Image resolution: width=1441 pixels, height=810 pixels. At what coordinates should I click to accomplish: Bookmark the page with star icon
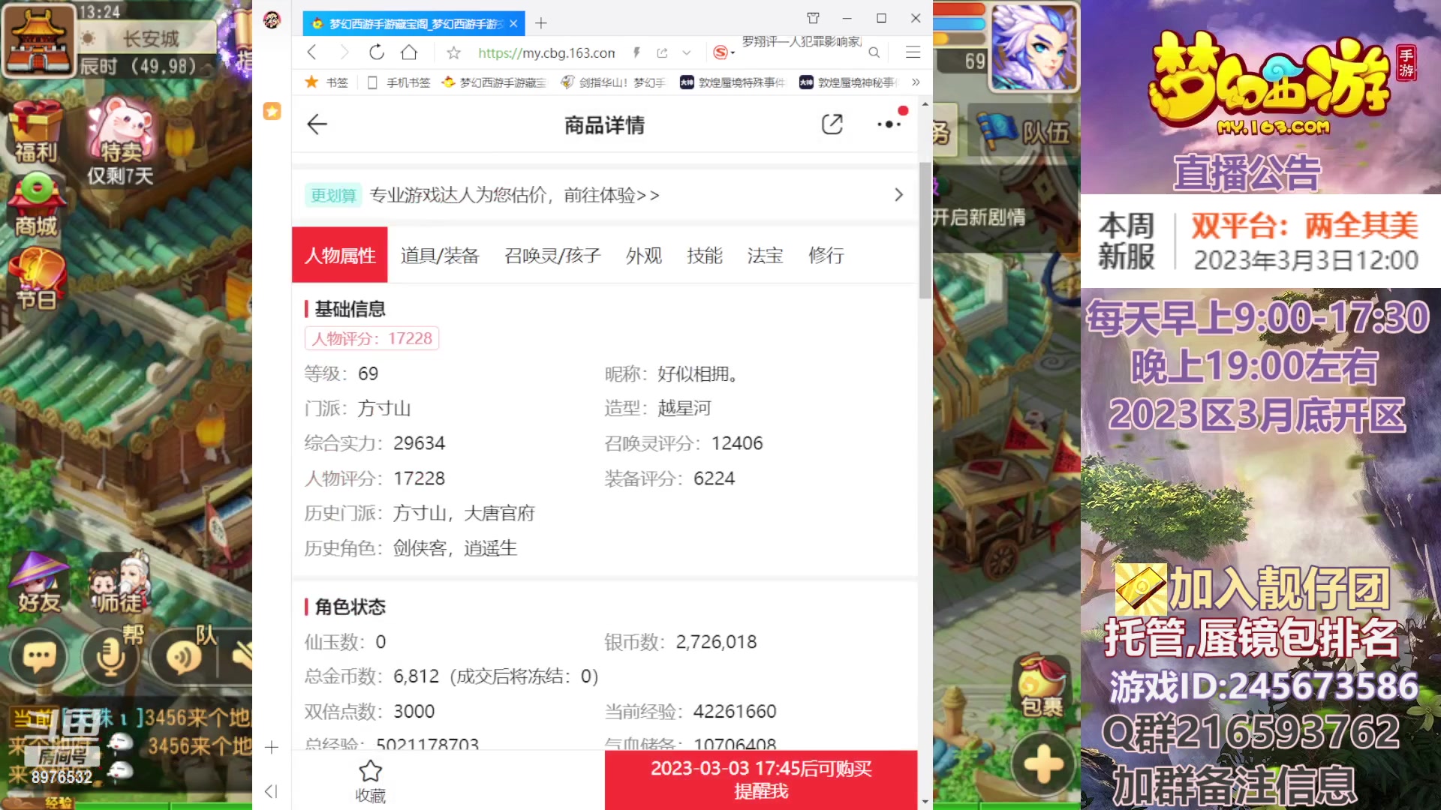click(x=453, y=52)
